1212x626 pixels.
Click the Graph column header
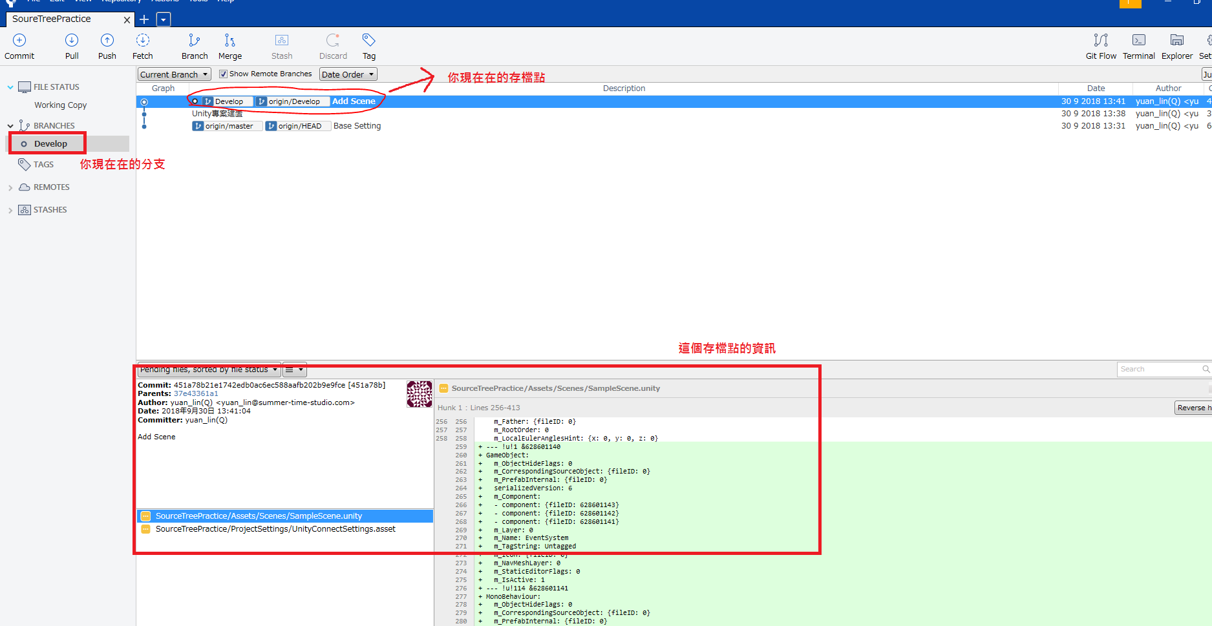coord(163,89)
